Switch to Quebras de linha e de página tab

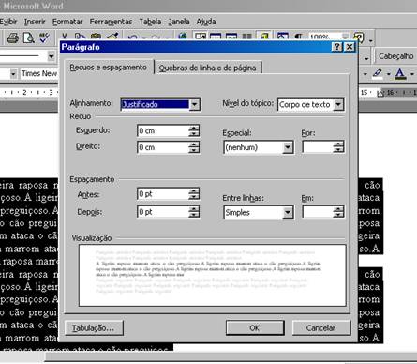(x=207, y=68)
